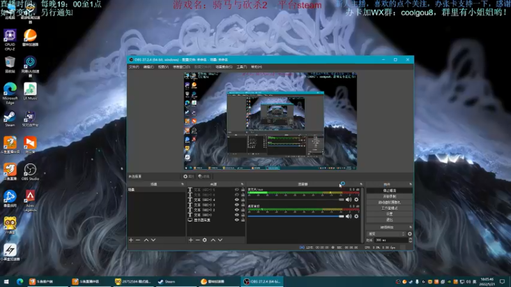The height and width of the screenshot is (287, 511).
Task: Hide the 文本 (GDI+) 4 source
Action: [236, 200]
